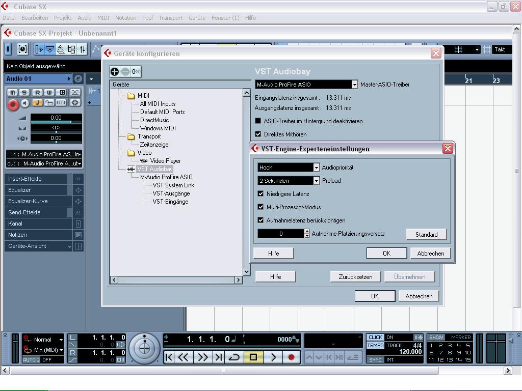Uncheck the Direktes Mithören checkbox
522x391 pixels.
[x=258, y=134]
